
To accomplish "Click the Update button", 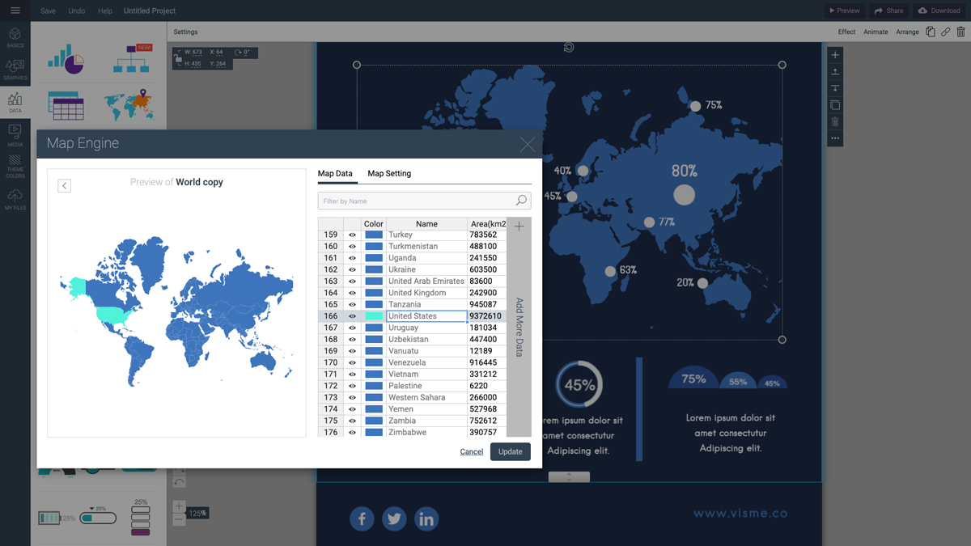I will [x=511, y=451].
